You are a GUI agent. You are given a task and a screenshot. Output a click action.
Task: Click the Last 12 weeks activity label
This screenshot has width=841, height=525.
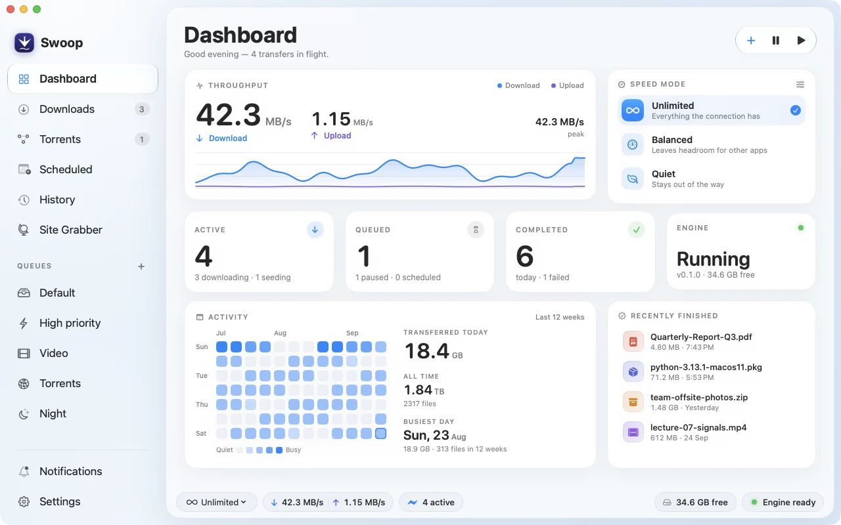[x=560, y=317]
